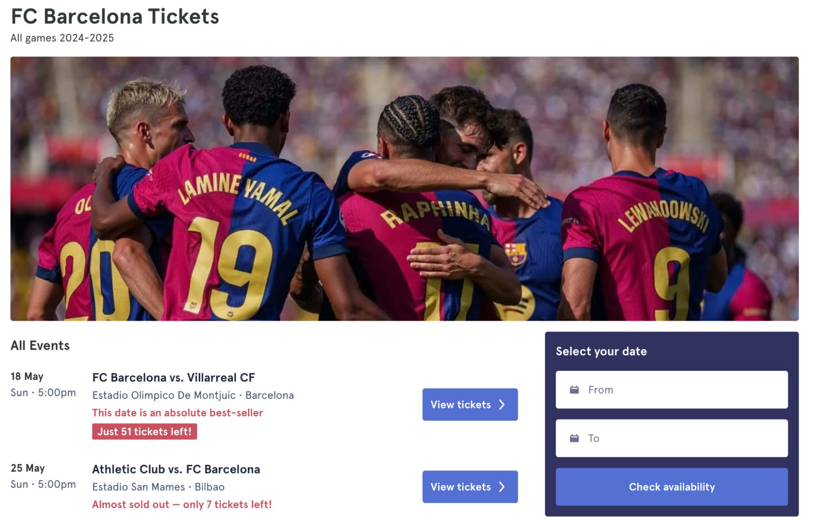Click the 'Just 51 tickets left!' badge
814x517 pixels.
[x=144, y=432]
